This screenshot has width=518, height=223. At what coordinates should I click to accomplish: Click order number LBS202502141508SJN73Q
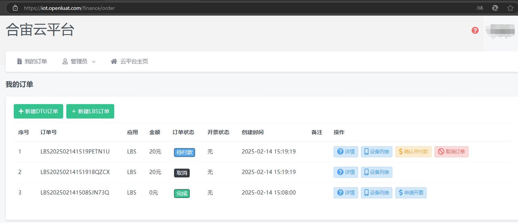click(75, 193)
